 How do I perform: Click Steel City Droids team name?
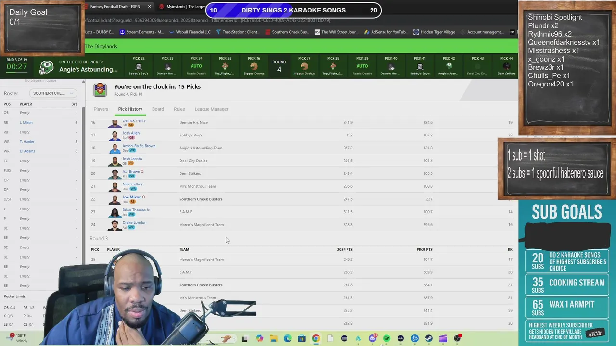(193, 161)
